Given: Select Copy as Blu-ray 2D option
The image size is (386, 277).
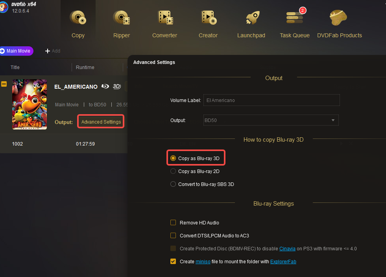Looking at the screenshot, I should pyautogui.click(x=173, y=171).
